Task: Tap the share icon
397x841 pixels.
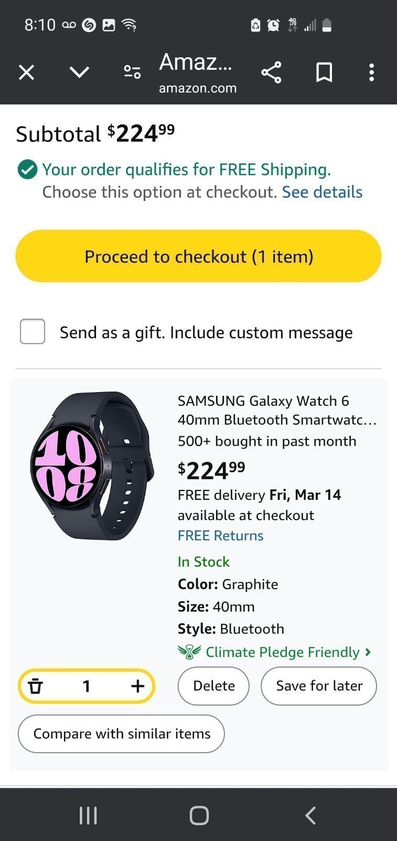Action: tap(271, 72)
